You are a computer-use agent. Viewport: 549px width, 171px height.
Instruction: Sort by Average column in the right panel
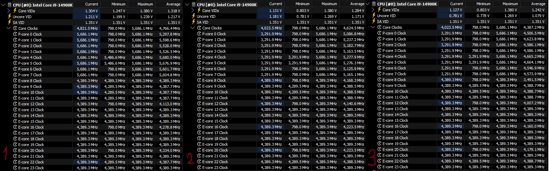[x=533, y=4]
